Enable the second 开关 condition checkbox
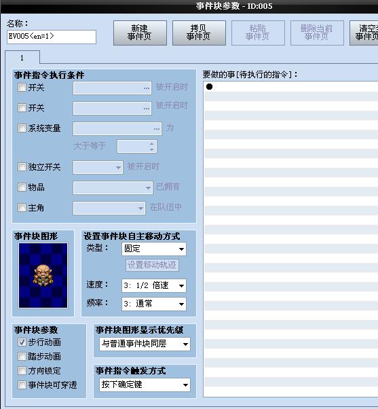 (x=22, y=107)
